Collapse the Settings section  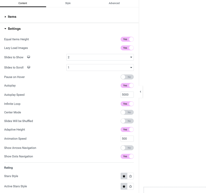point(12,29)
